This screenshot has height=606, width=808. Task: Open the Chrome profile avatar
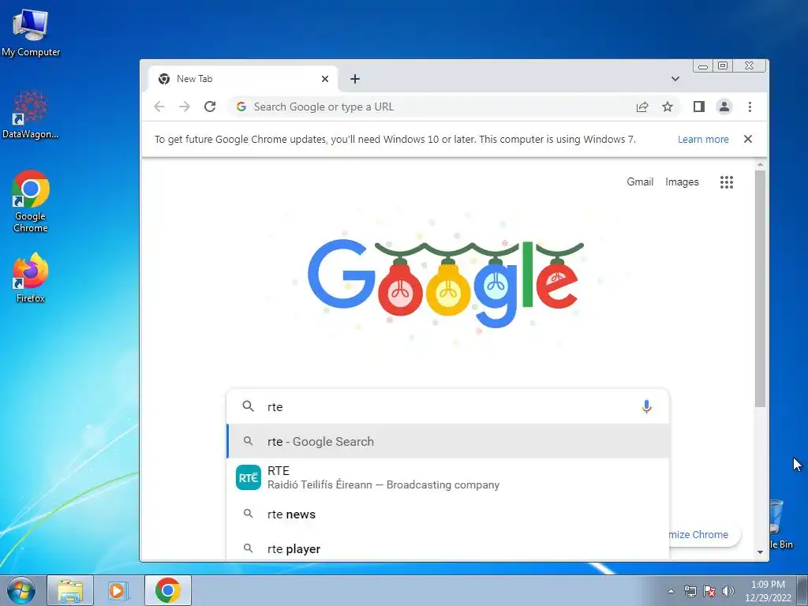[724, 107]
